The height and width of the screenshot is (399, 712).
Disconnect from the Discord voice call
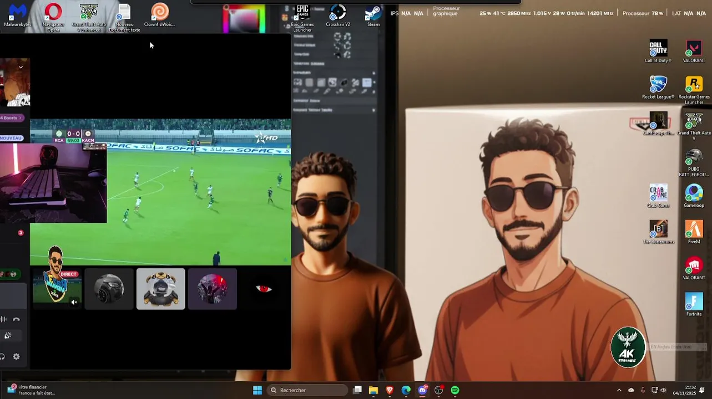(x=16, y=319)
